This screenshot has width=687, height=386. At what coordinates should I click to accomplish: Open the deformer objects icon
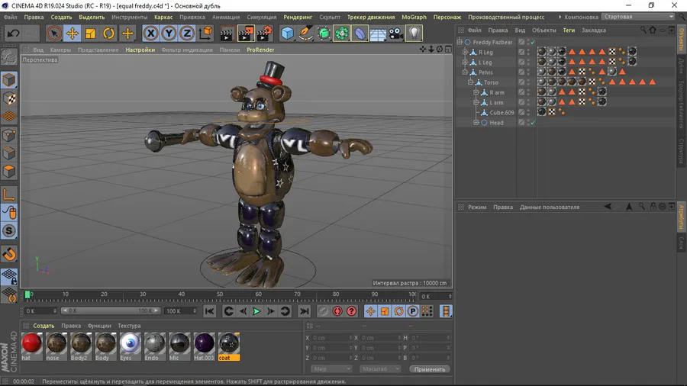pyautogui.click(x=360, y=34)
